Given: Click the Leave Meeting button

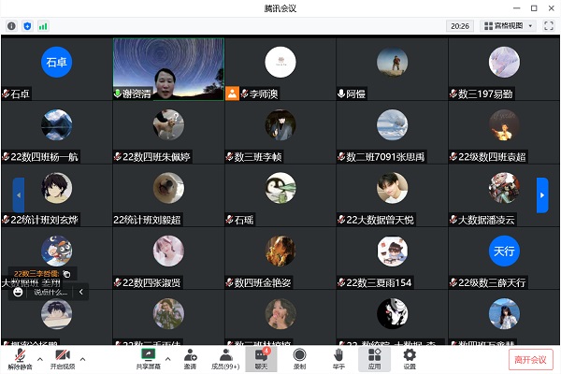Looking at the screenshot, I should click(530, 359).
